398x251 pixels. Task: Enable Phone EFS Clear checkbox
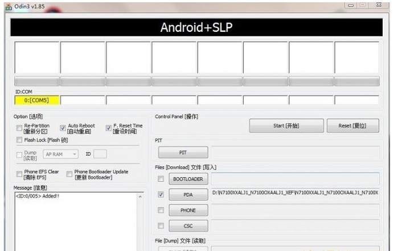coord(19,174)
